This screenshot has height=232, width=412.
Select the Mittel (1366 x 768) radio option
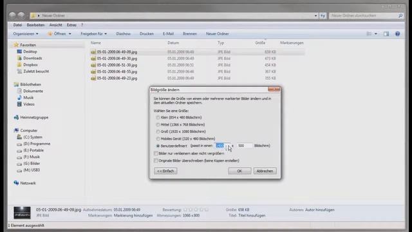tap(158, 124)
